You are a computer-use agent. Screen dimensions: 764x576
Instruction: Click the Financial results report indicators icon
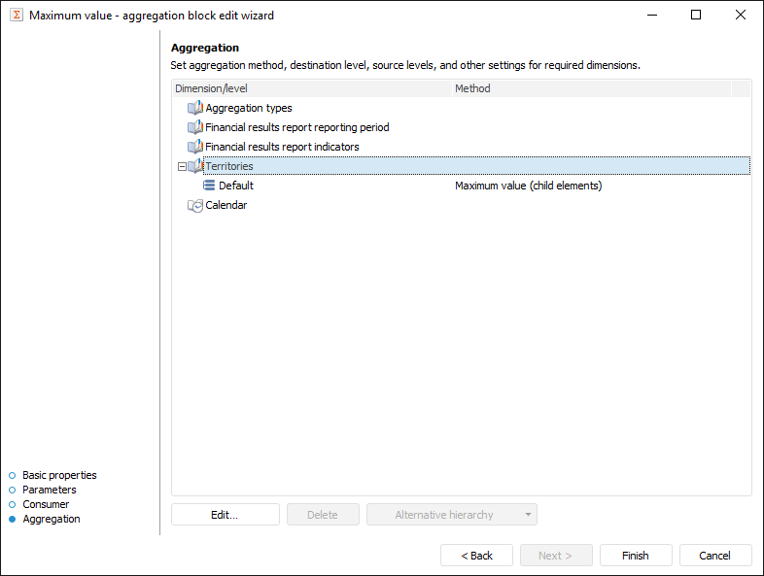[x=194, y=147]
